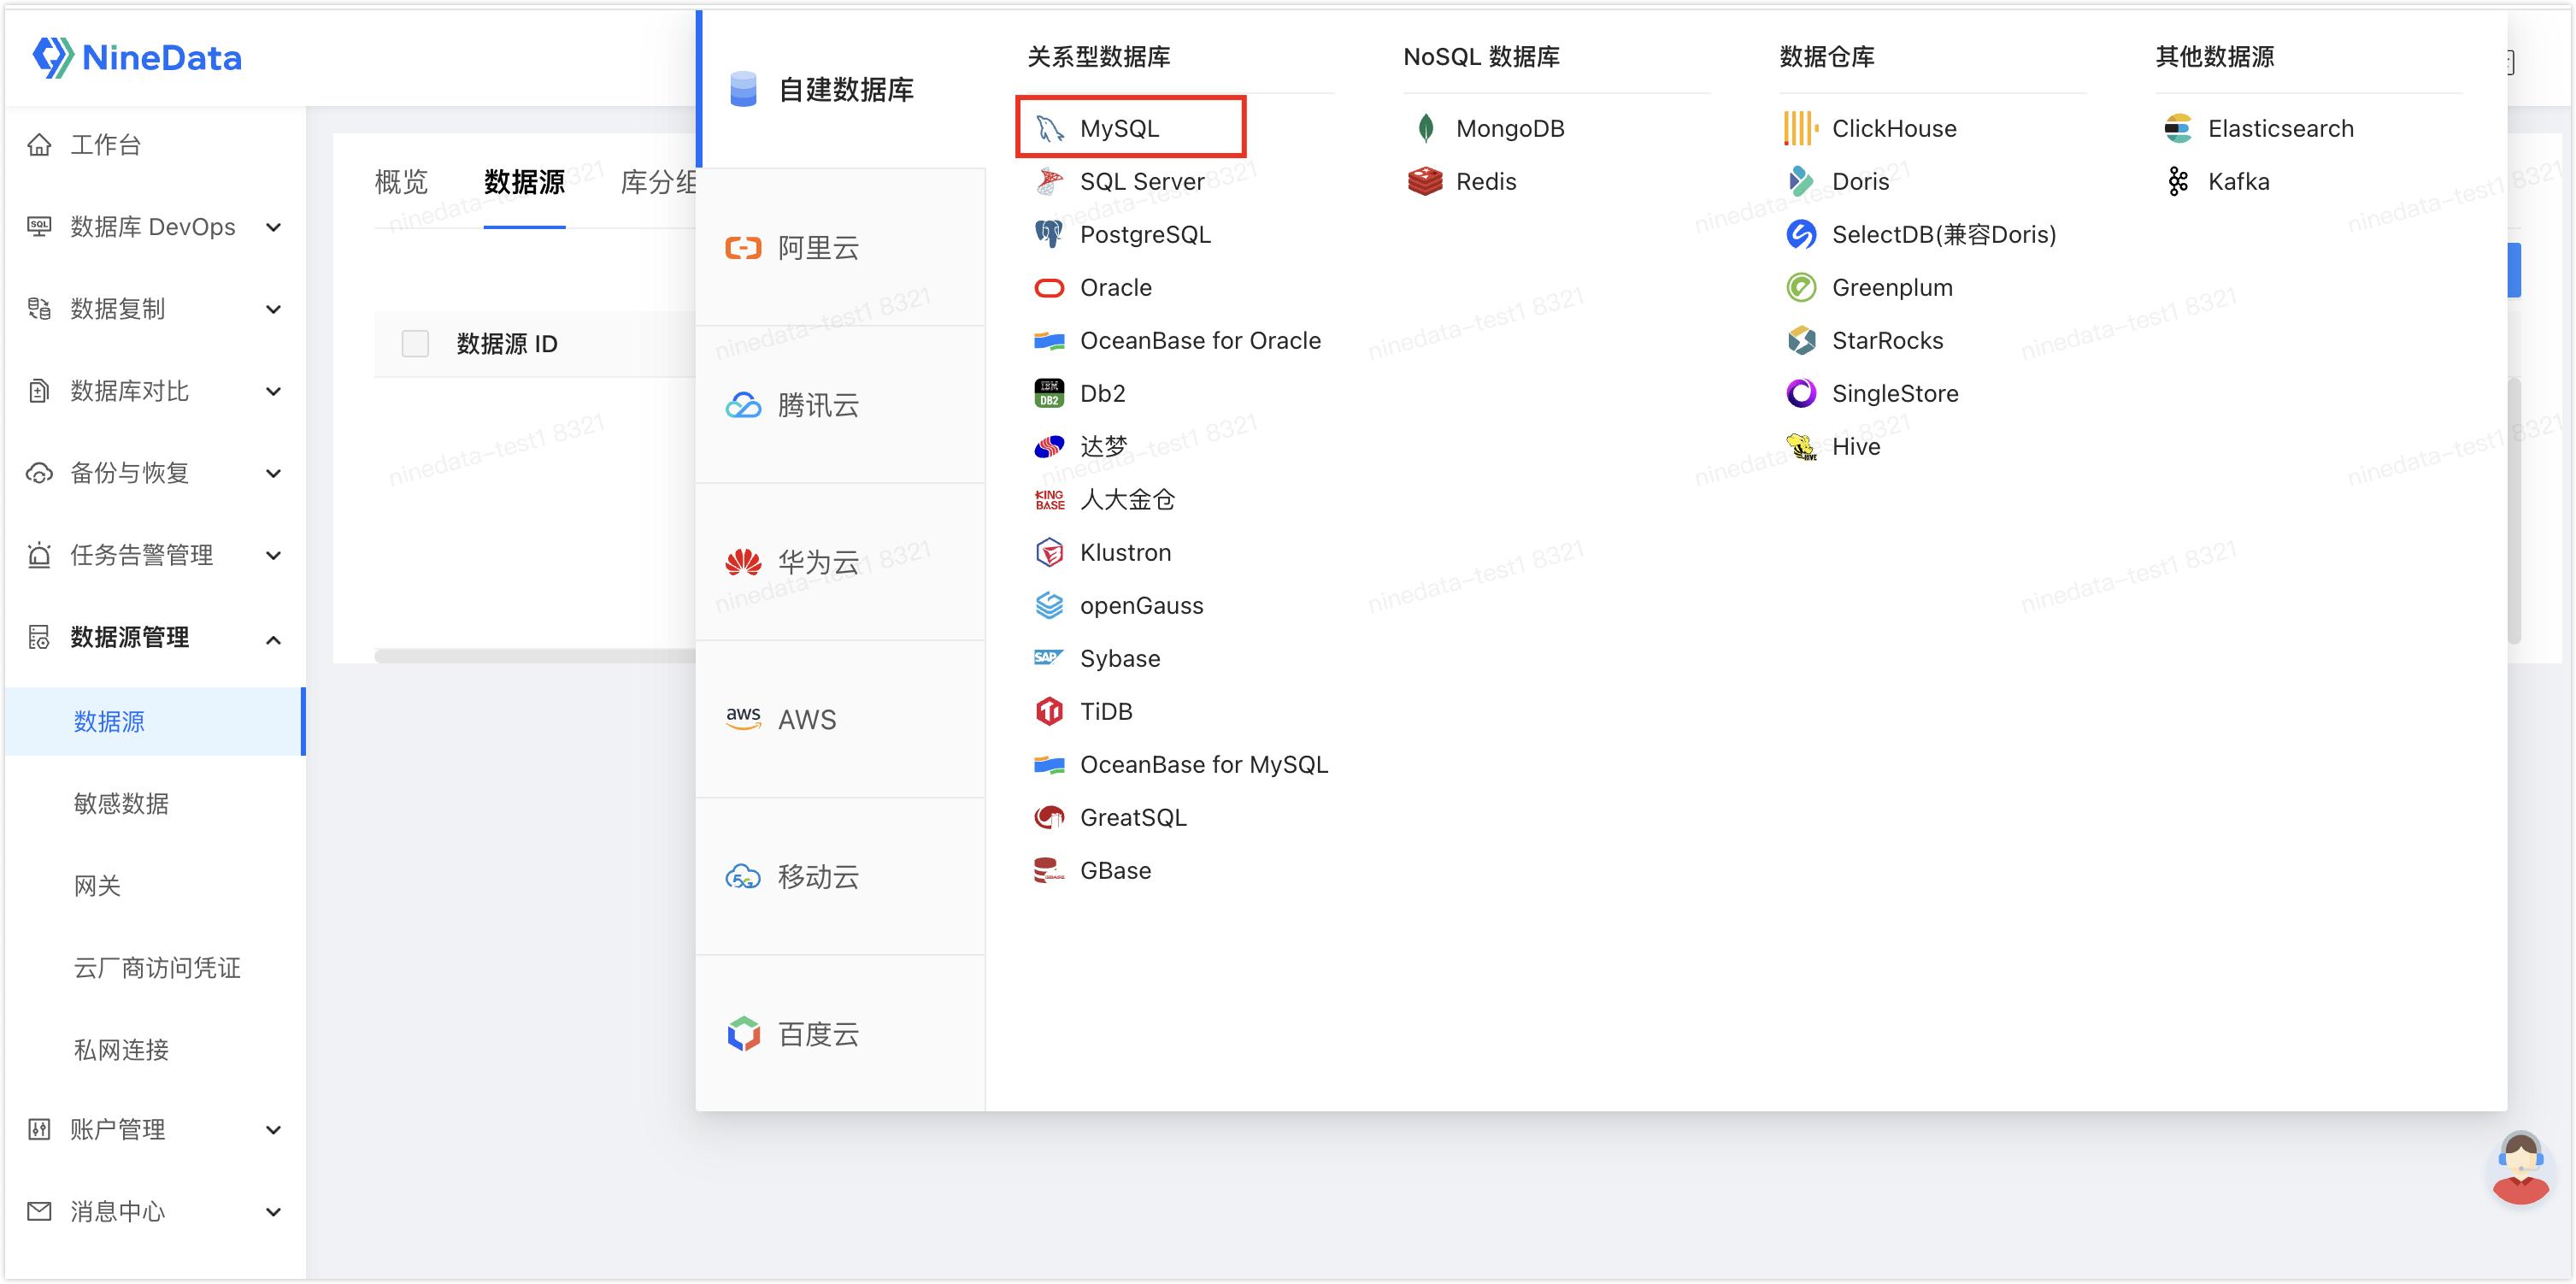Open 敏感数据 in the sidebar
Image resolution: width=2576 pixels, height=1284 pixels.
pos(121,804)
